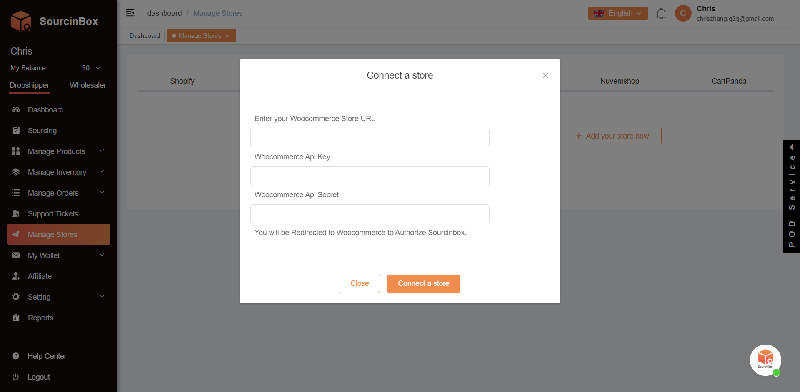Viewport: 800px width, 392px height.
Task: Switch to the Wholesaler mode
Action: (x=87, y=85)
